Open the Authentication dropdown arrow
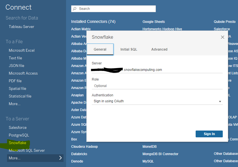The width and height of the screenshot is (238, 167). pos(220,101)
